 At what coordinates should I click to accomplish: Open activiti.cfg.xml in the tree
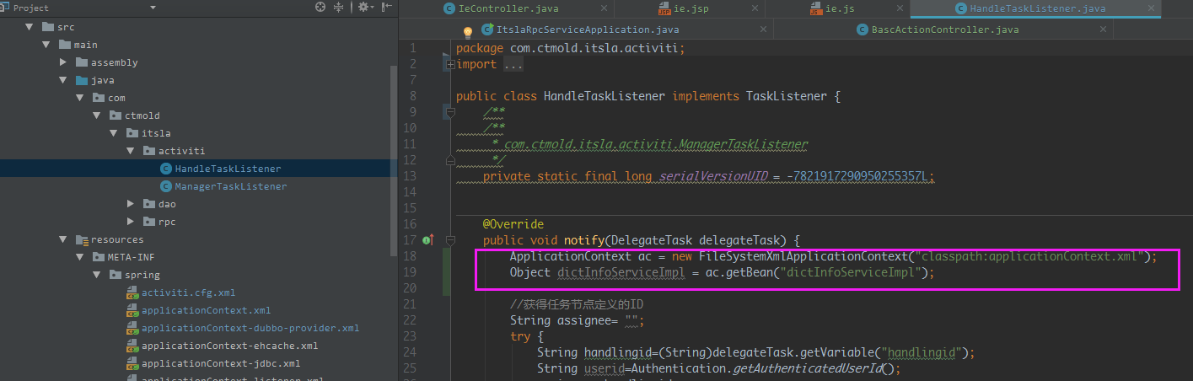click(188, 292)
